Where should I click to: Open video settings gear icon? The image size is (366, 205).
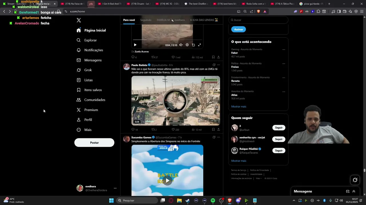point(187,45)
